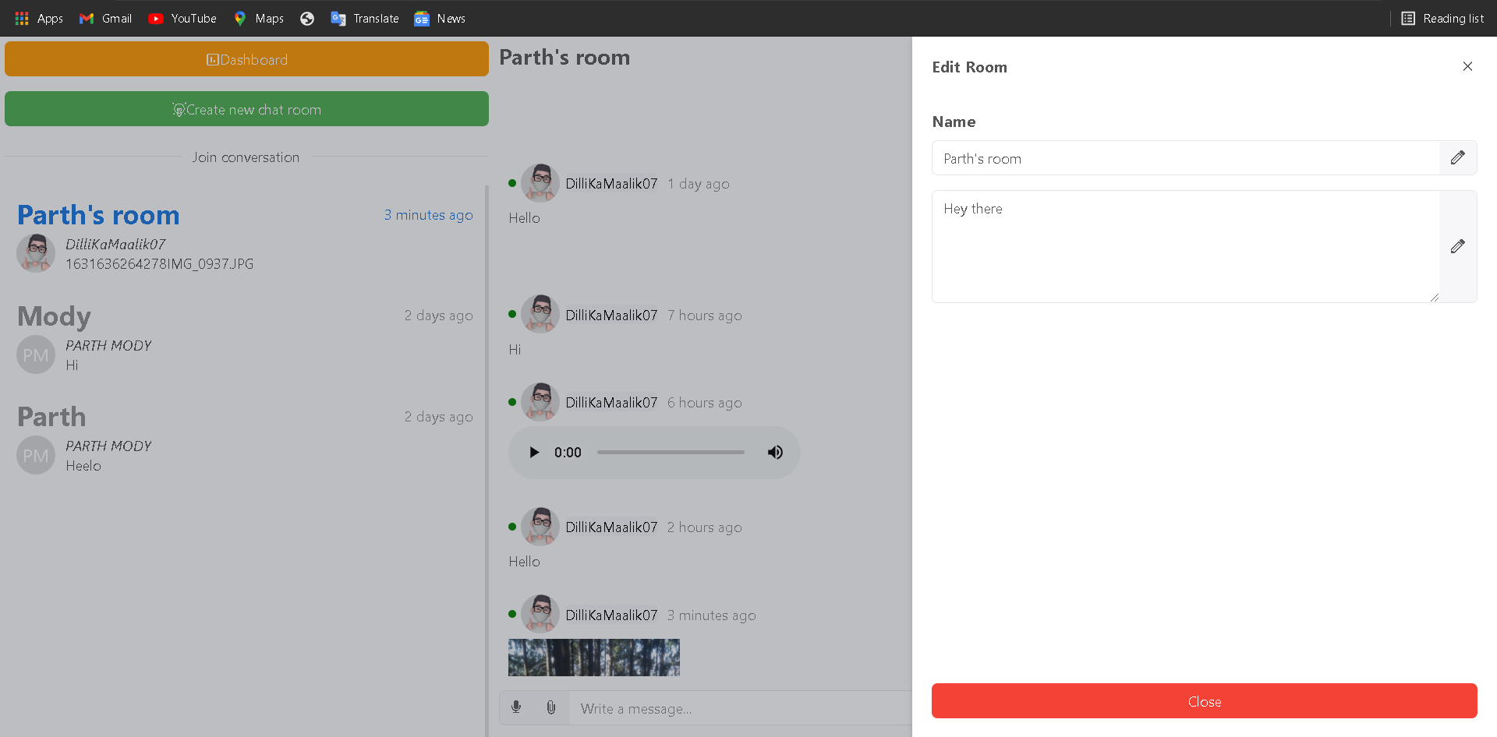Open YouTube bookmark
1497x737 pixels.
click(182, 18)
